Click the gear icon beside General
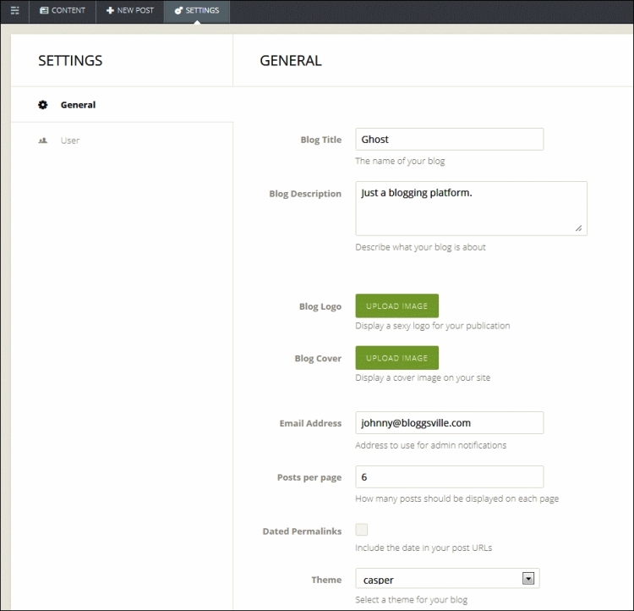Image resolution: width=634 pixels, height=611 pixels. pyautogui.click(x=43, y=105)
